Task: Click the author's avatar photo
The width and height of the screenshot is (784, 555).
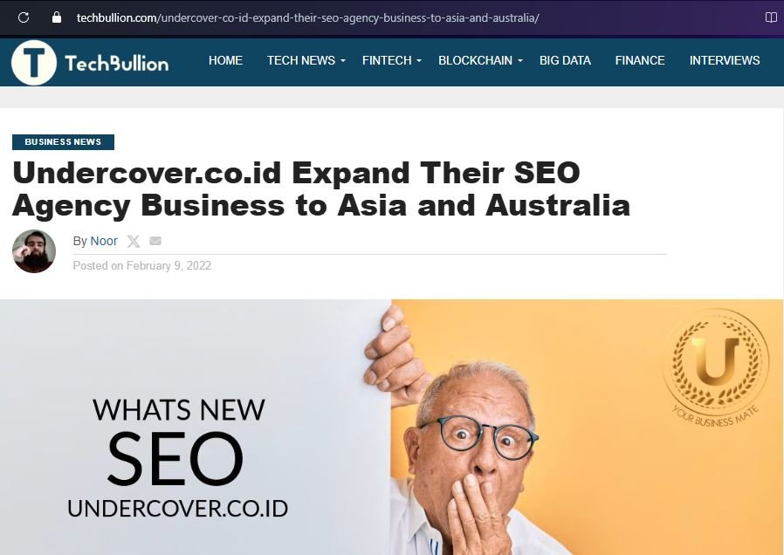Action: tap(34, 251)
